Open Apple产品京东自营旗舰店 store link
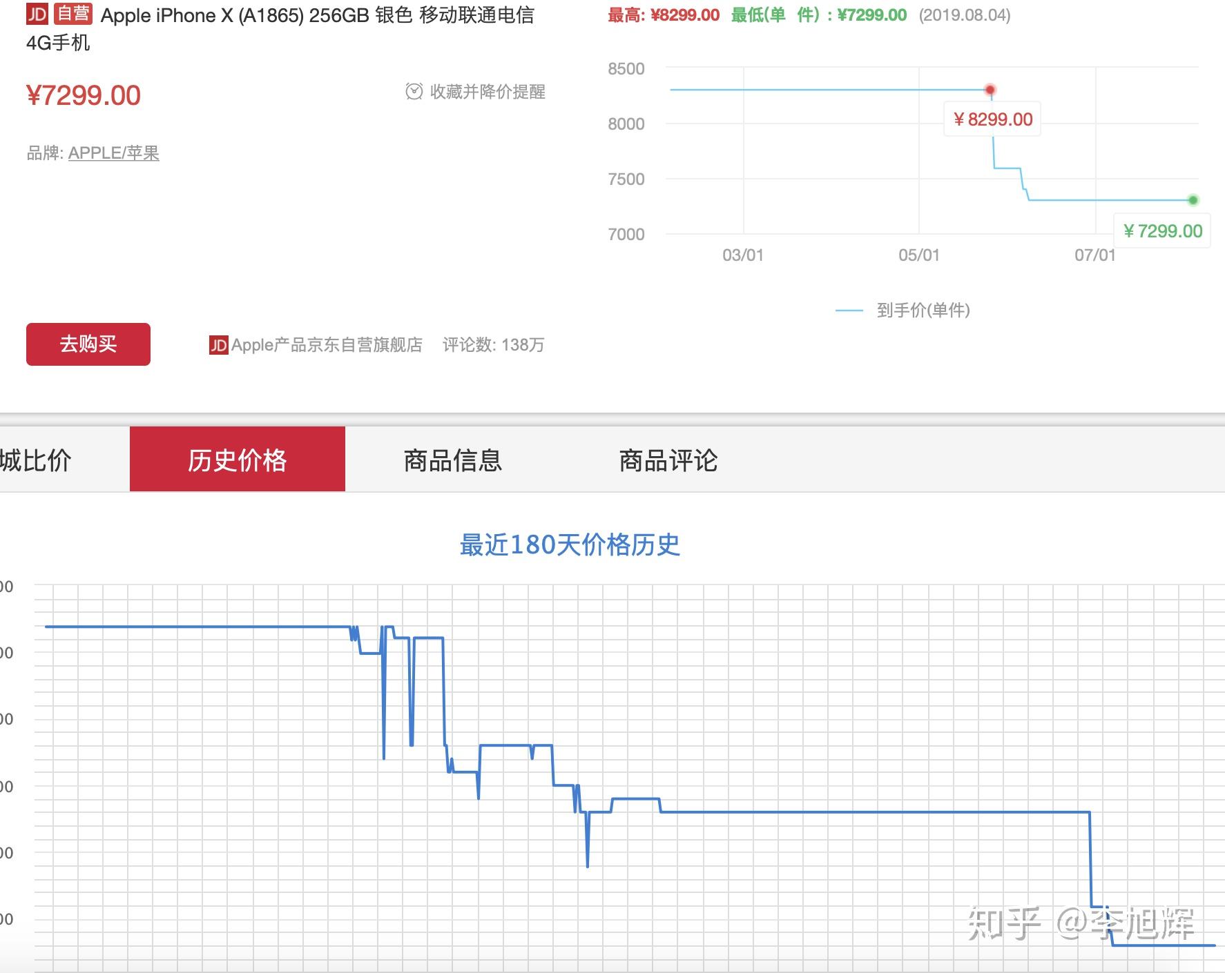The image size is (1225, 973). click(x=327, y=344)
